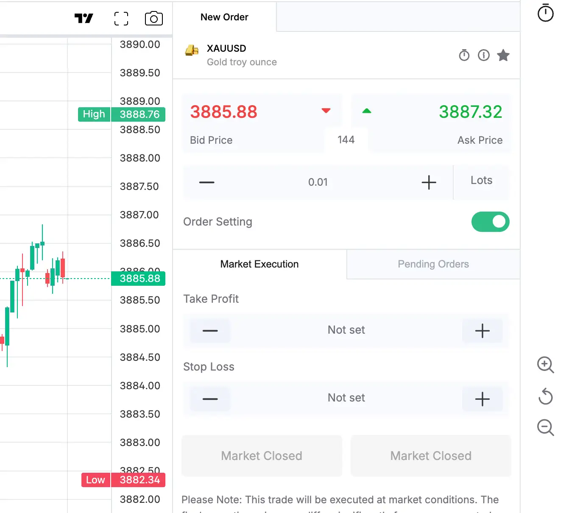The width and height of the screenshot is (569, 513).
Task: Click the Stop Loss value field
Action: tap(346, 398)
